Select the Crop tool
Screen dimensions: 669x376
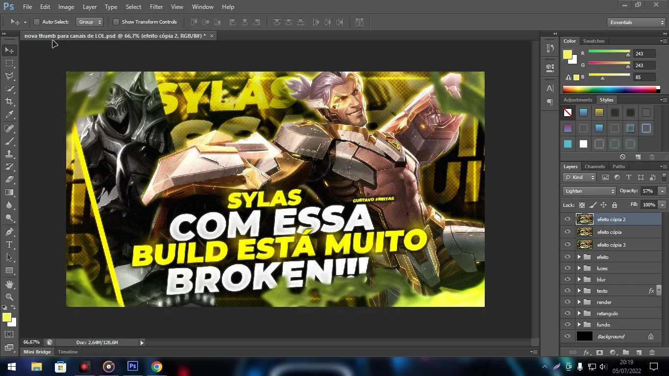point(9,101)
